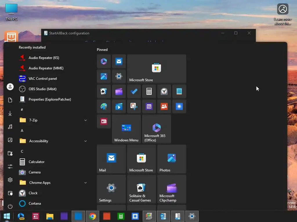Click the Windows Start button on taskbar
The image size is (297, 222).
[7, 216]
